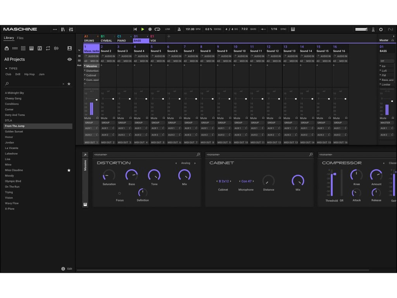This screenshot has width=397, height=298.
Task: Click the Native Instruments logo icon
Action: click(390, 29)
